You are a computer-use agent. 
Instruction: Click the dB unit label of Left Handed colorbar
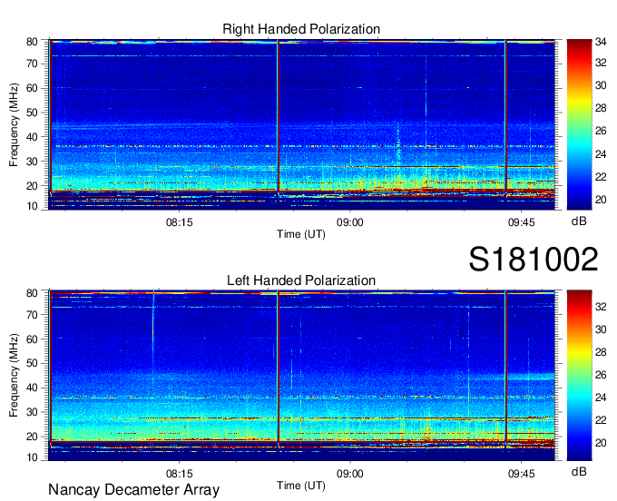(x=579, y=472)
